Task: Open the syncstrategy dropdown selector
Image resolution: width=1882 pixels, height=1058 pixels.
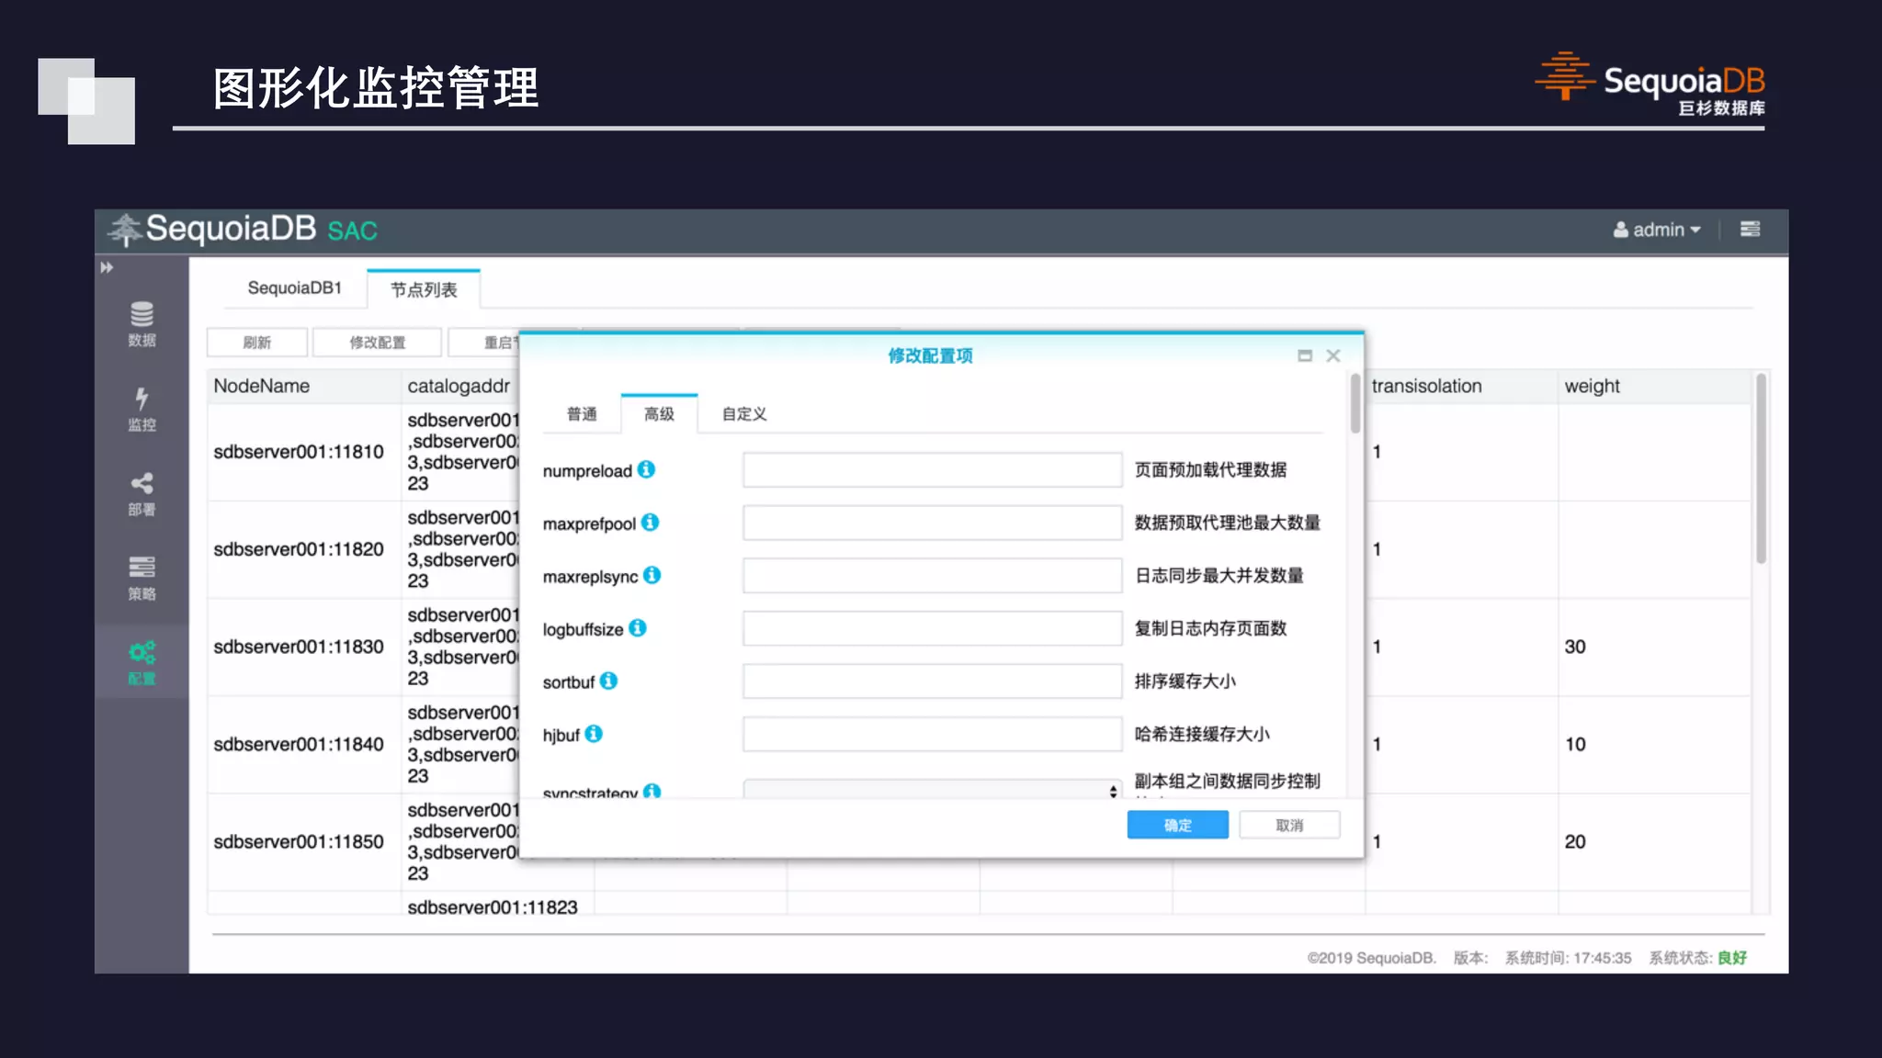Action: (932, 790)
